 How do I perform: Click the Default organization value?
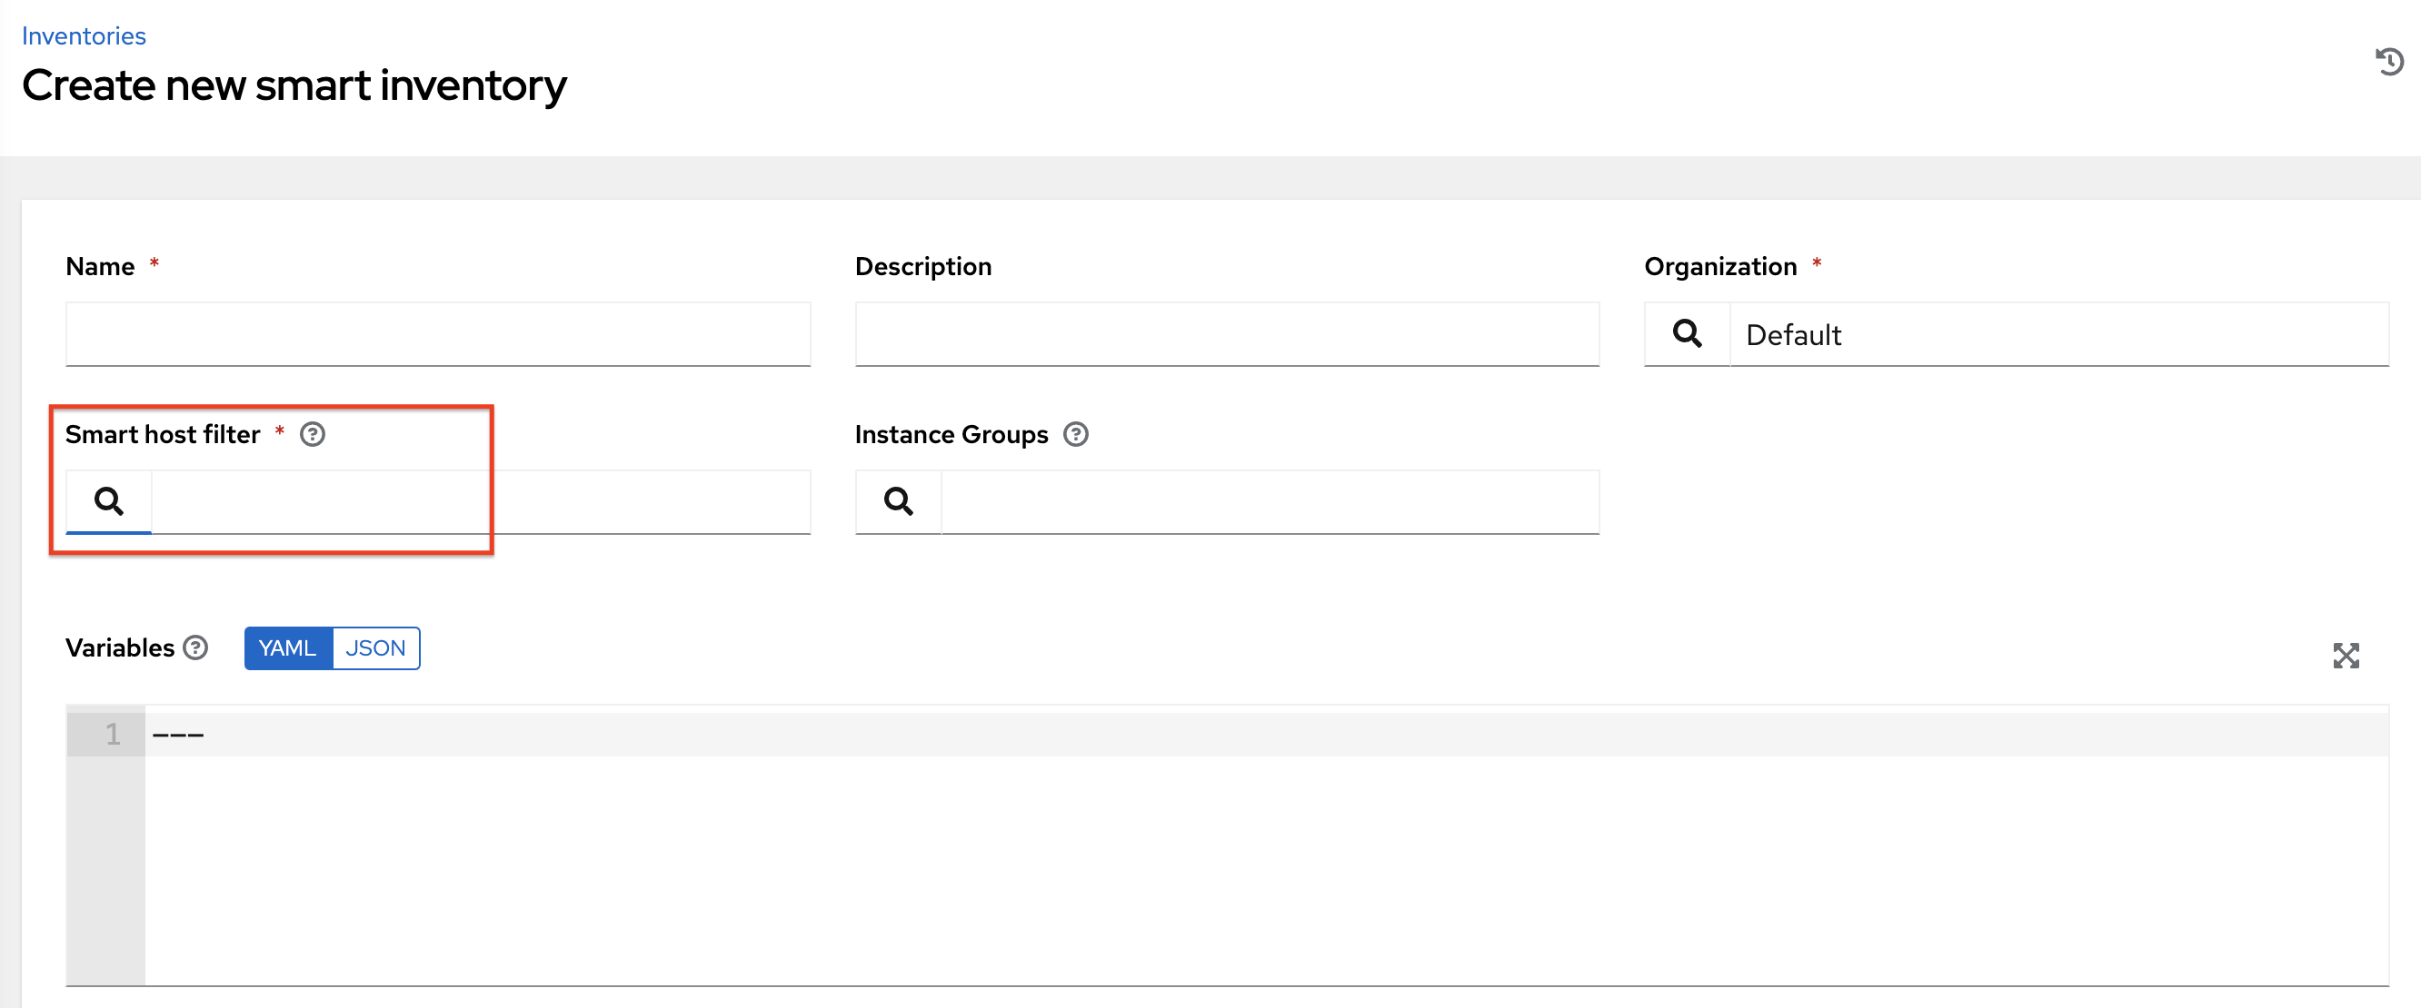click(x=1793, y=333)
